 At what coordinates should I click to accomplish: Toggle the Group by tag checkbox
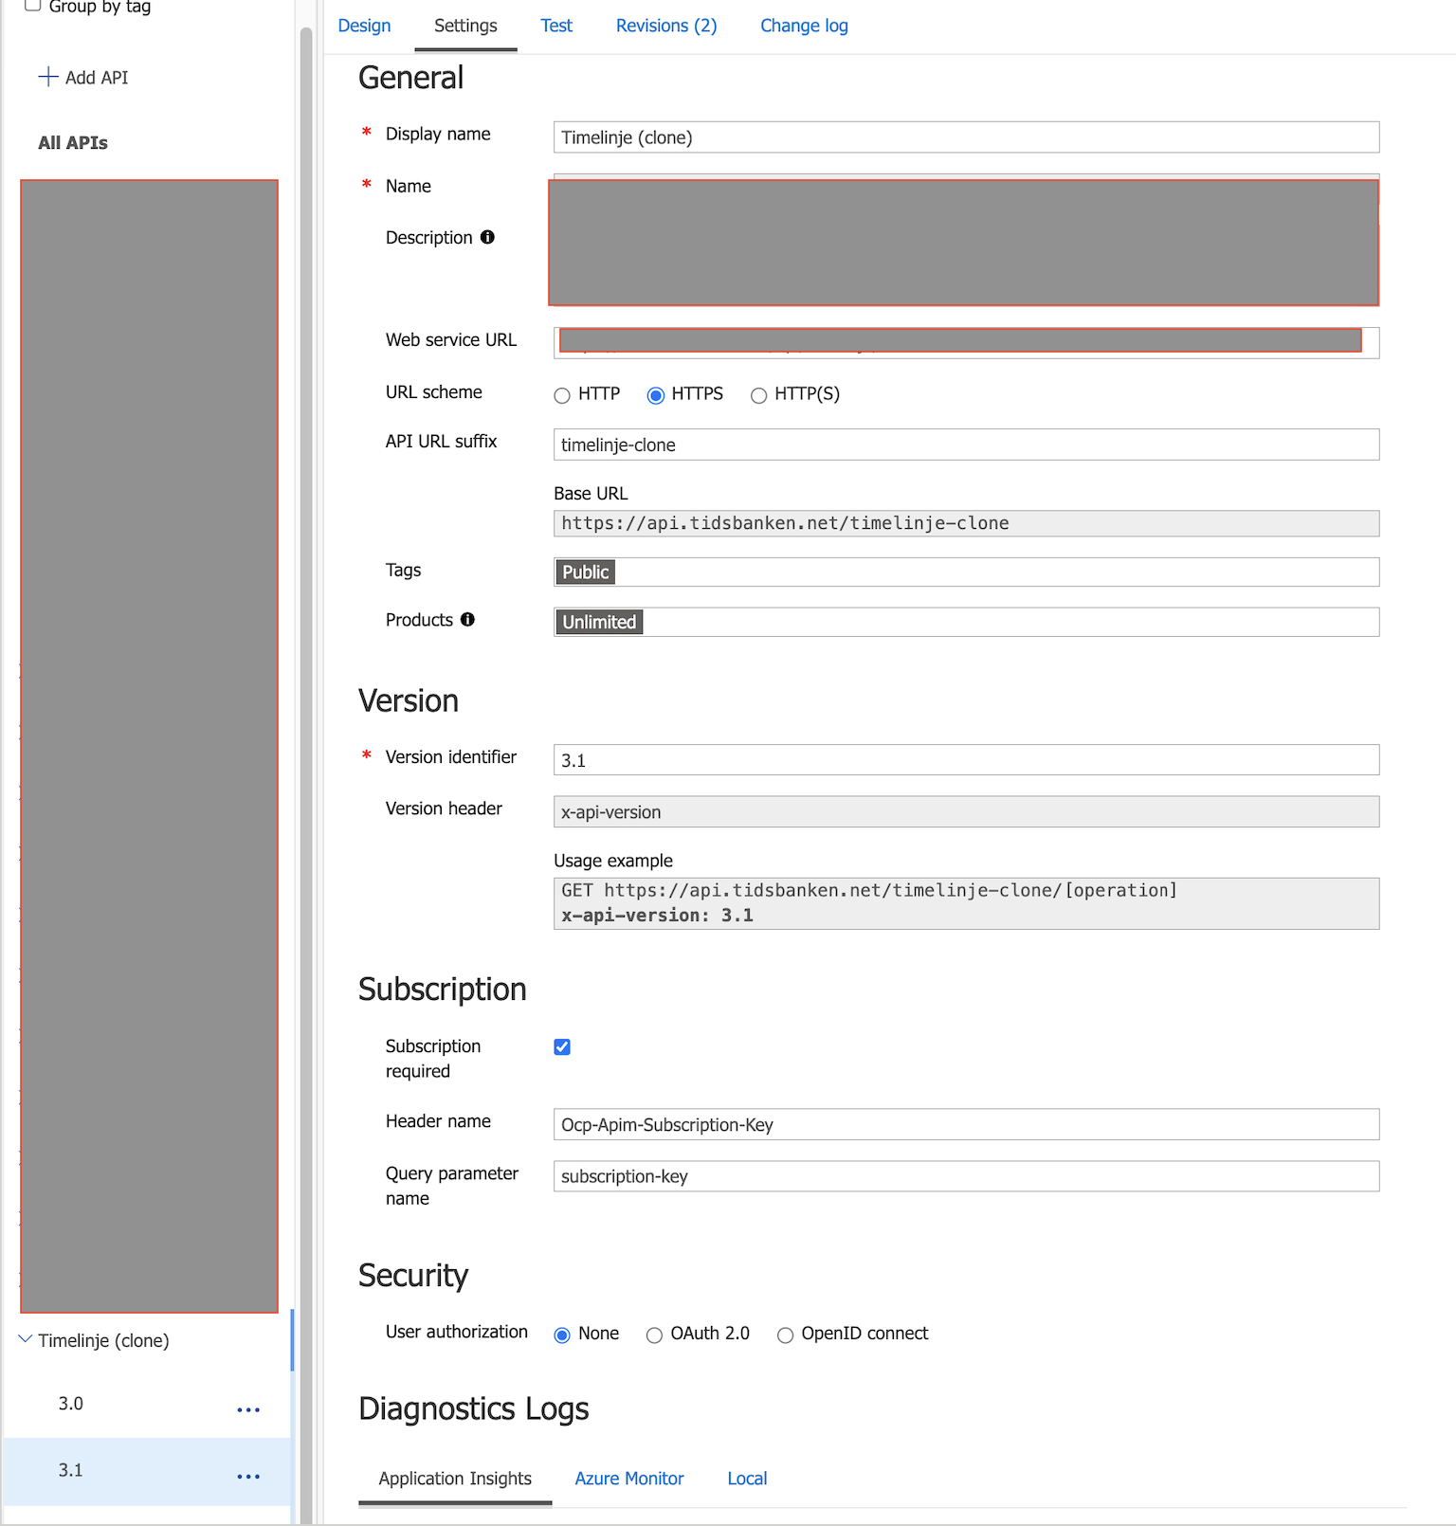click(32, 5)
